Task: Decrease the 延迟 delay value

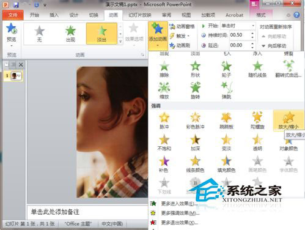Action: [252, 47]
